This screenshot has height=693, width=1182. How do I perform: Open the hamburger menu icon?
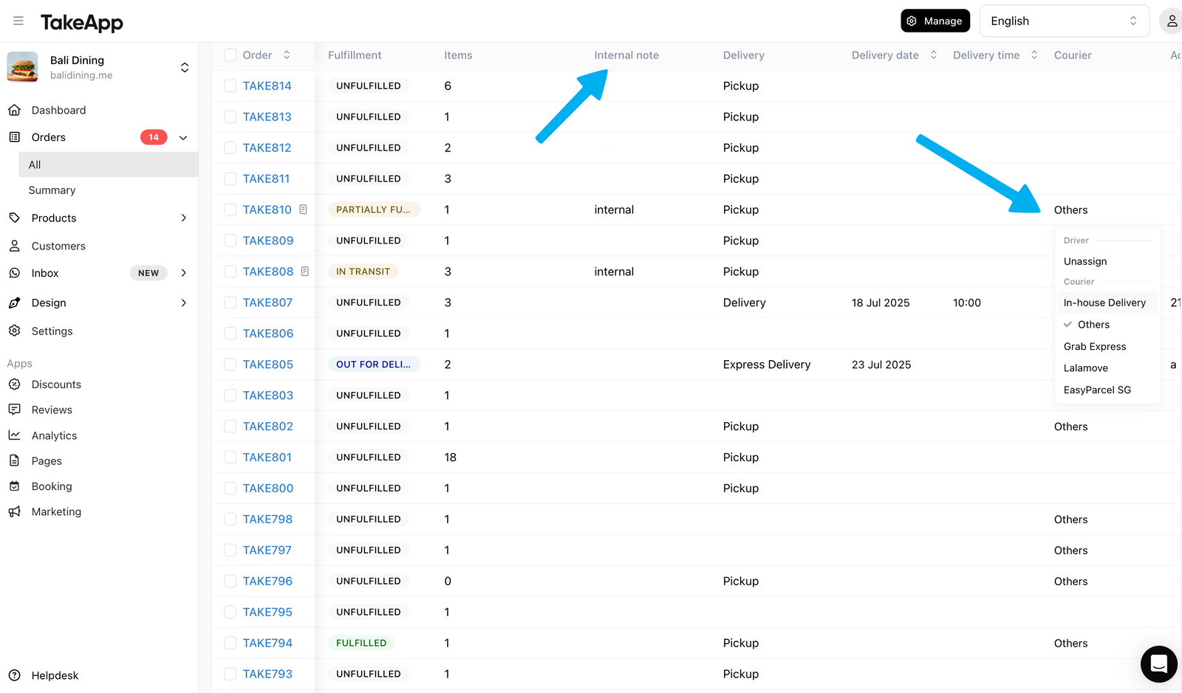pos(18,21)
